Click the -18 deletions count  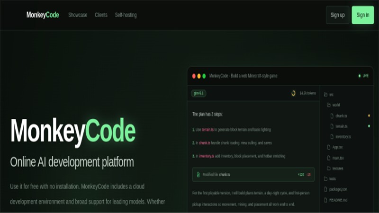[309, 175]
